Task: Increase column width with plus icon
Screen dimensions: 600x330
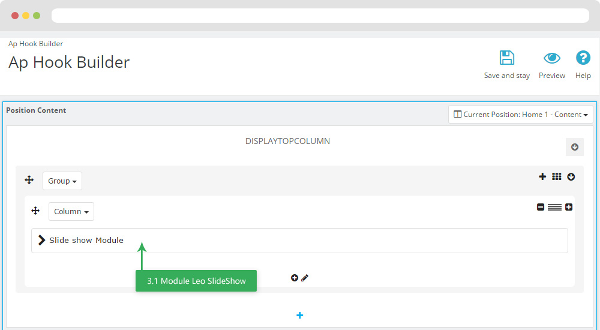Action: [569, 207]
